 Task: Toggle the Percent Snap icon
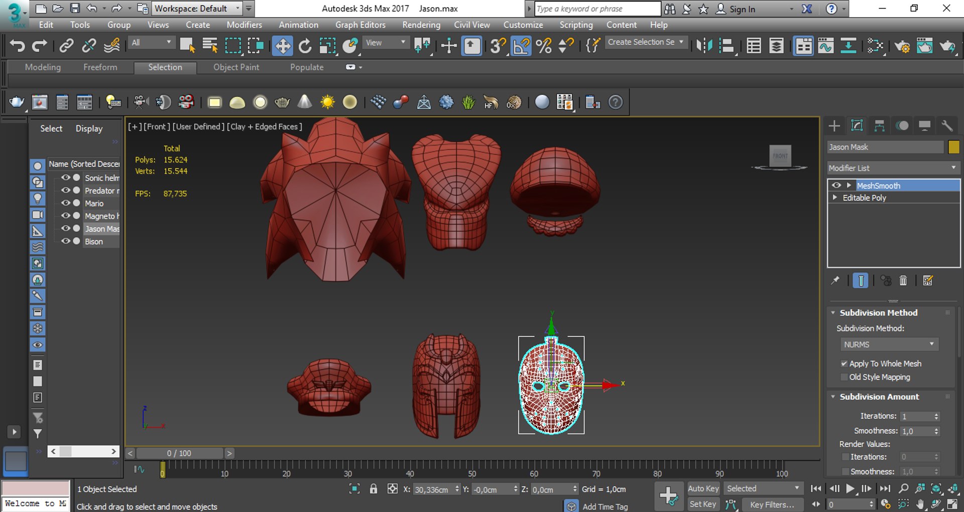(x=544, y=46)
